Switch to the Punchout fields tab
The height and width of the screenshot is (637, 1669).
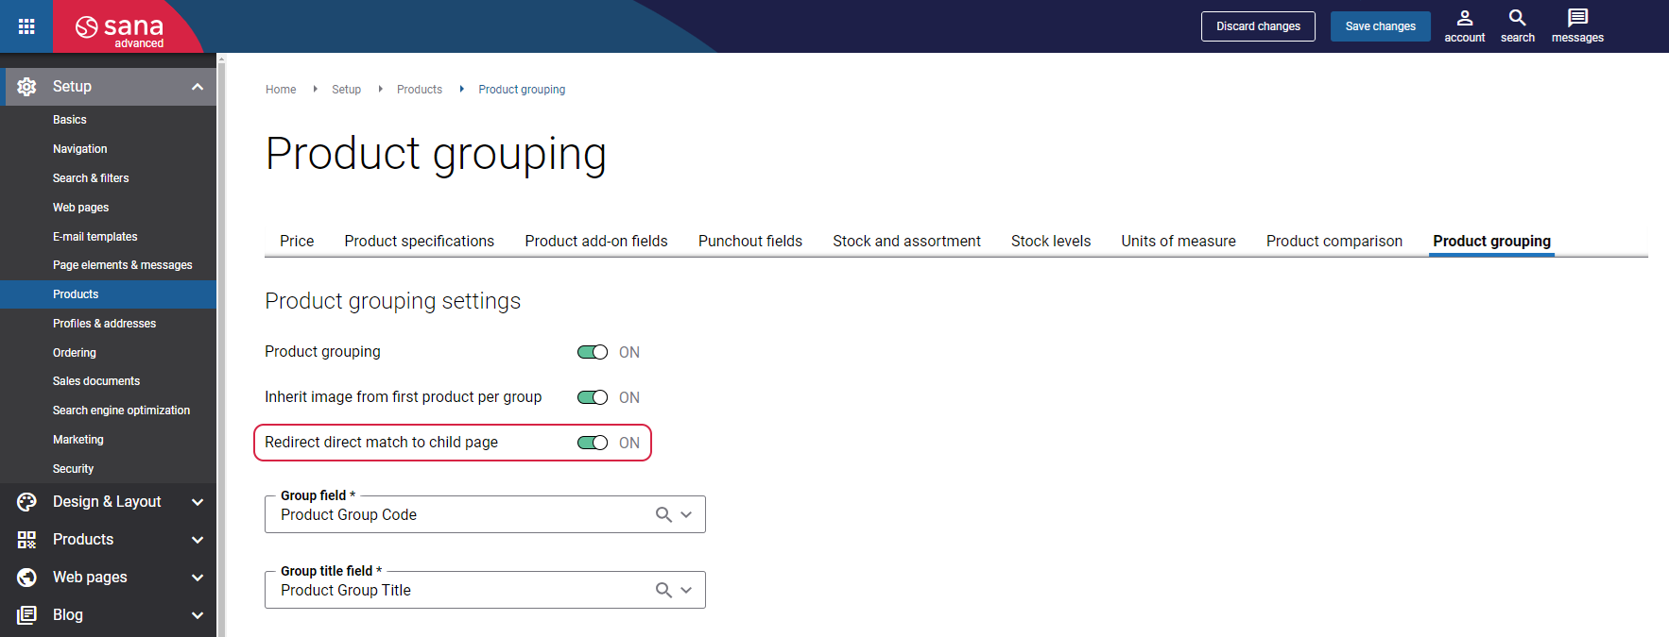tap(750, 241)
